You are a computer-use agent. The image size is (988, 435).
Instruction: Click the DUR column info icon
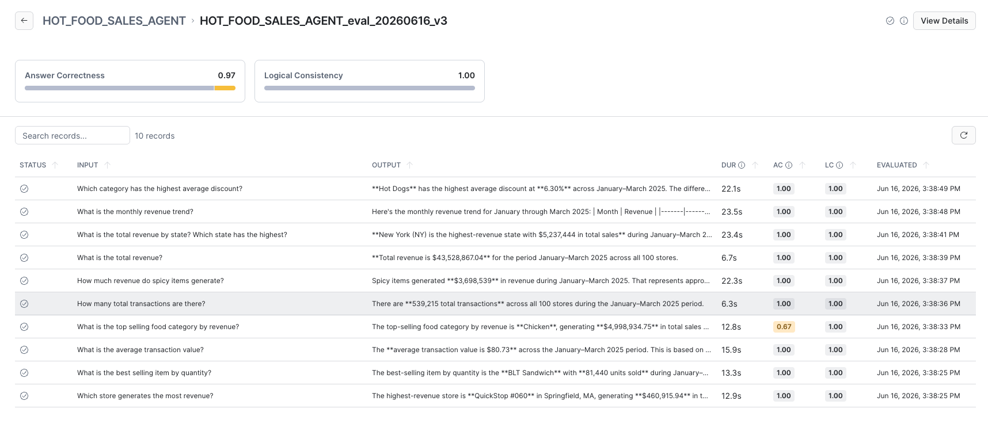point(742,165)
